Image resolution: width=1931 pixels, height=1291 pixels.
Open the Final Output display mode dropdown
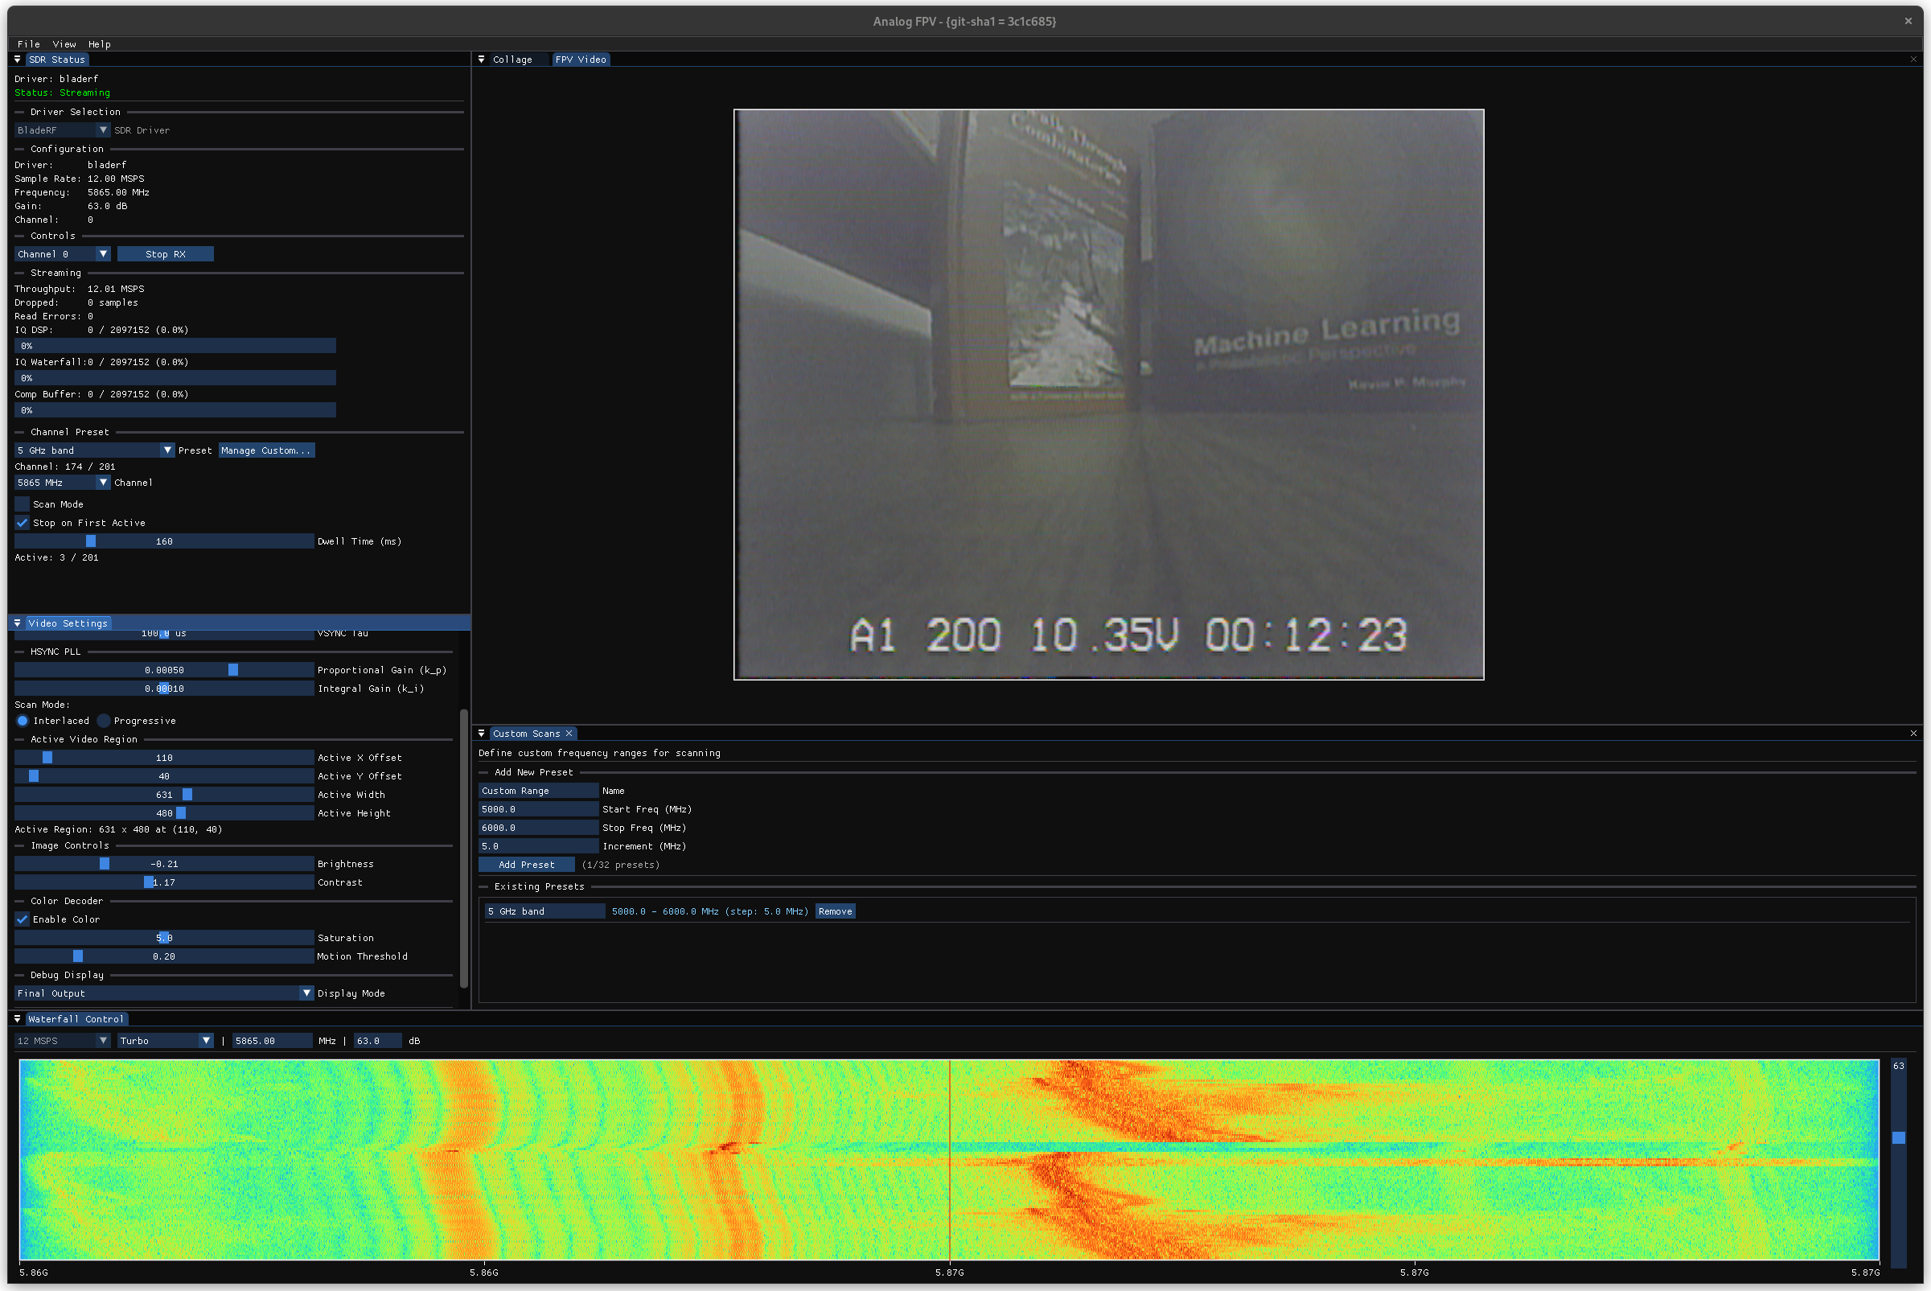(164, 993)
